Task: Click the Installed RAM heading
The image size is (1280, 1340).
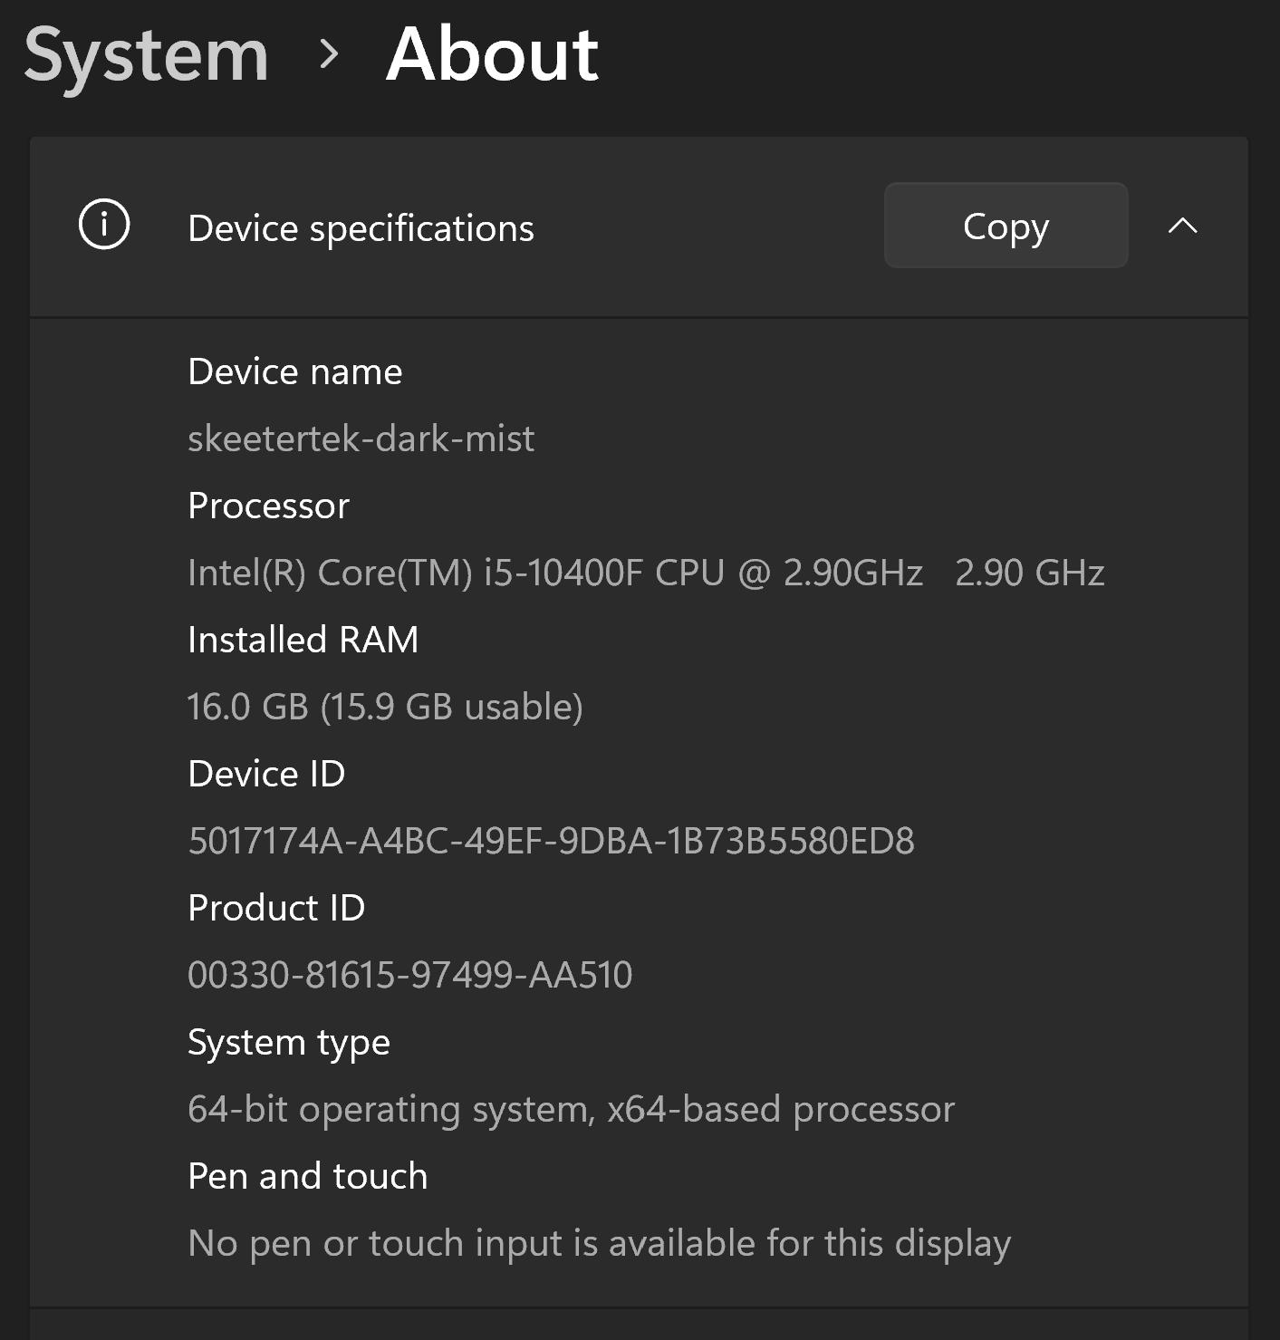Action: 303,640
